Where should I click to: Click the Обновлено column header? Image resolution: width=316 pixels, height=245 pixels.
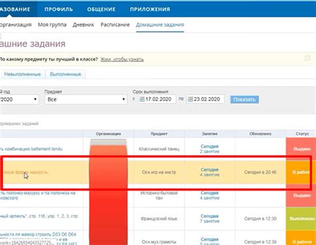coord(260,134)
